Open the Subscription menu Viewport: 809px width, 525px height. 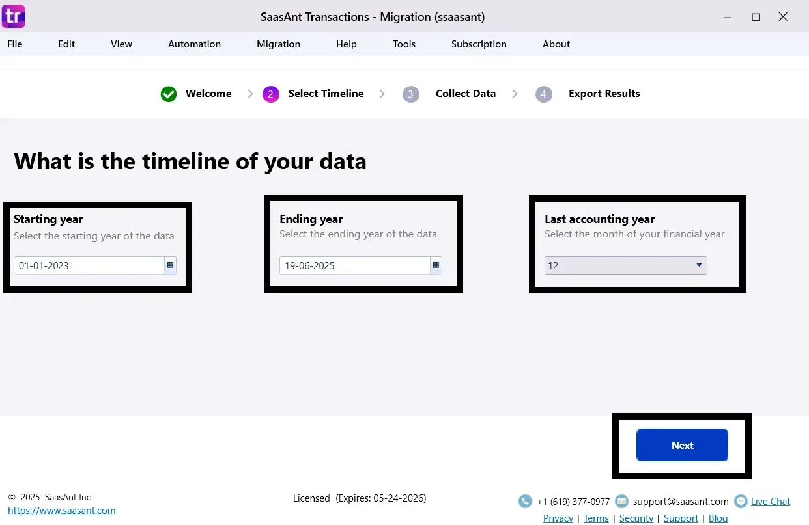click(x=479, y=44)
